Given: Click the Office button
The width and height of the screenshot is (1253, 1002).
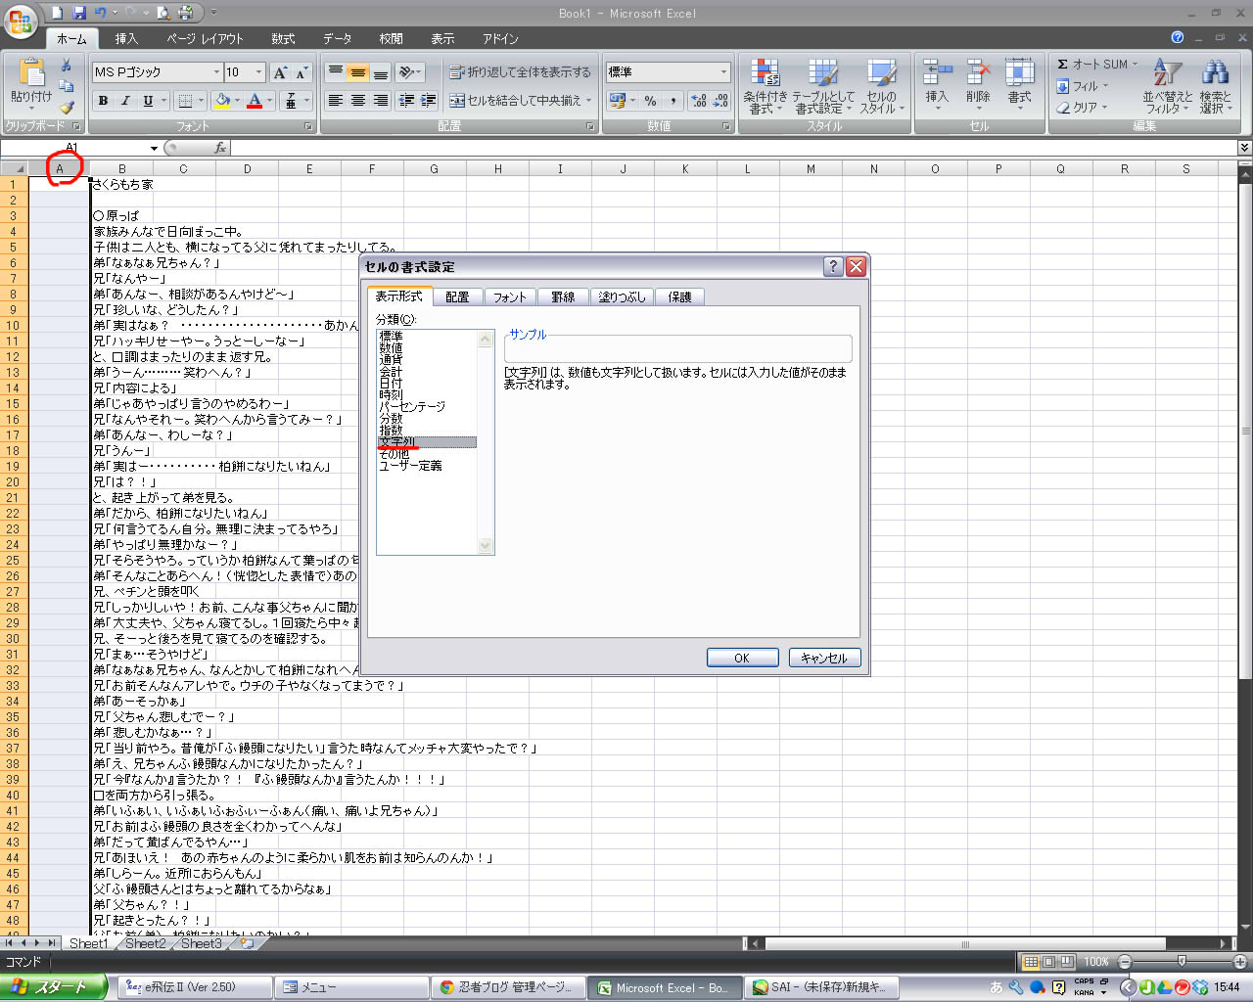Looking at the screenshot, I should click(21, 21).
